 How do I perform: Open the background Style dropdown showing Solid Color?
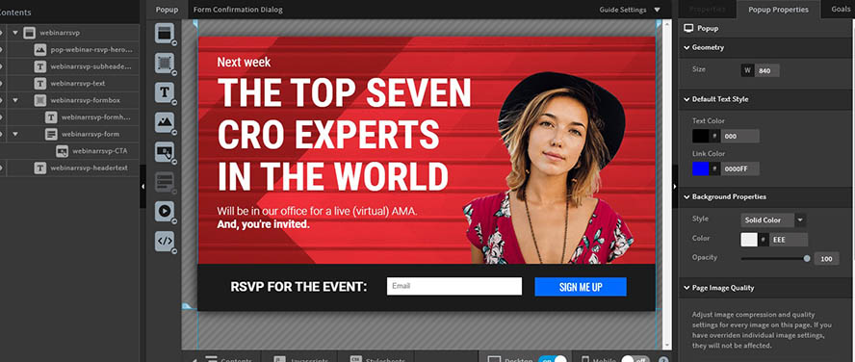point(773,220)
